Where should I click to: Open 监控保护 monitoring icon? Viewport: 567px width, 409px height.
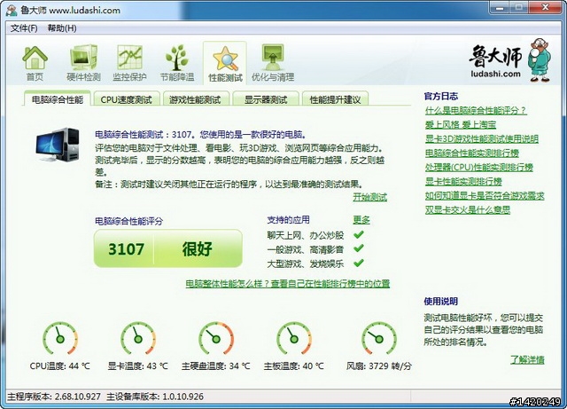click(129, 63)
